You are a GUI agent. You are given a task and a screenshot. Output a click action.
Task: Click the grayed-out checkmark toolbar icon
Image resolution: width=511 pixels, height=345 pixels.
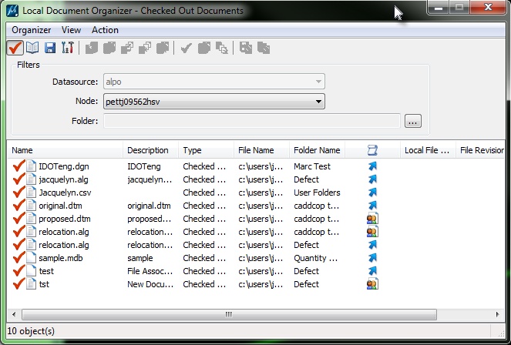click(x=186, y=49)
